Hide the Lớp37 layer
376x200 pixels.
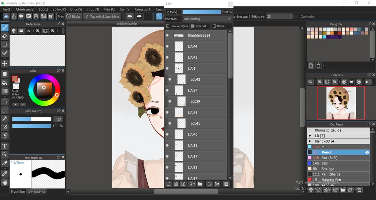point(167,90)
